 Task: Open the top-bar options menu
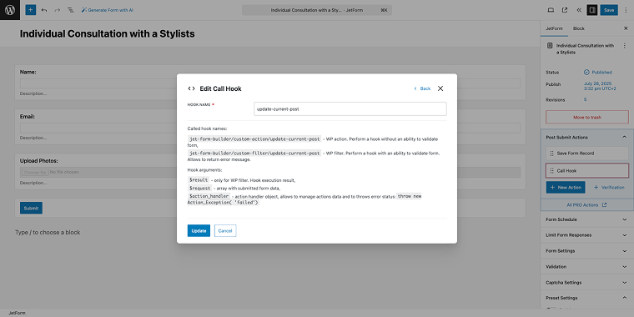(625, 10)
